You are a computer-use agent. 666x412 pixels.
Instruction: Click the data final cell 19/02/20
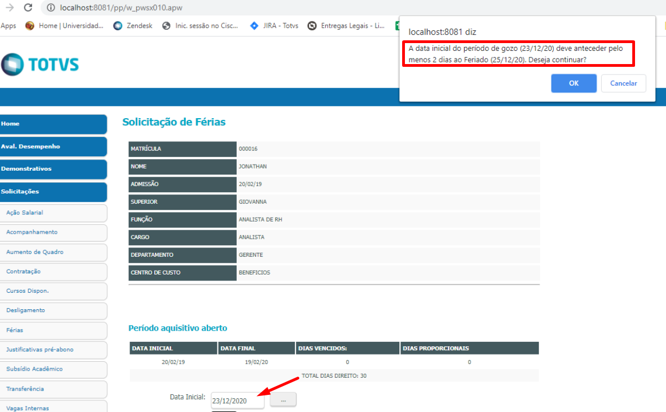click(256, 362)
